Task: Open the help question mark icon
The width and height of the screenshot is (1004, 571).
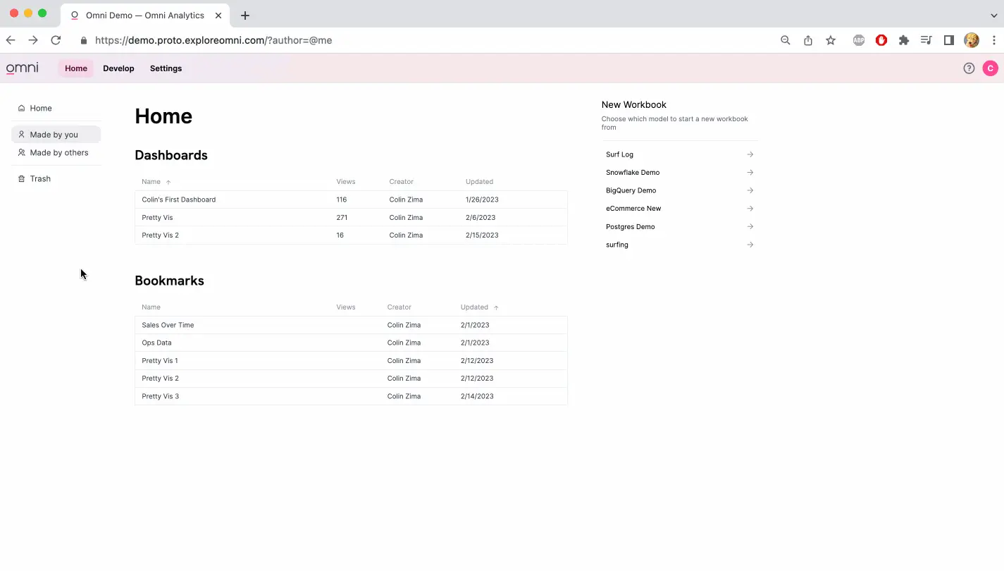Action: tap(969, 68)
